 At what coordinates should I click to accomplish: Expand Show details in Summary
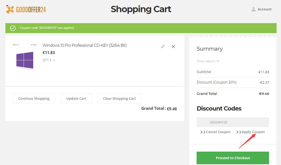coord(208,61)
